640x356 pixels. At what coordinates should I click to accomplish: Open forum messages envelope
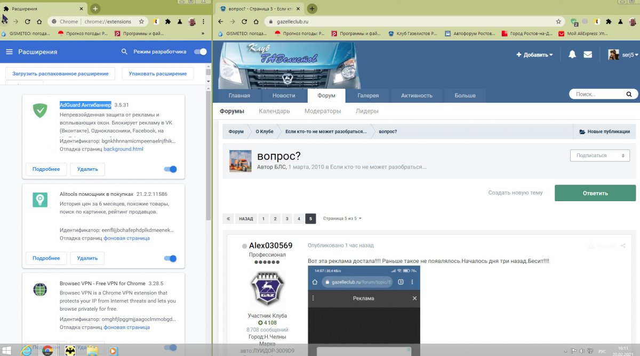588,54
